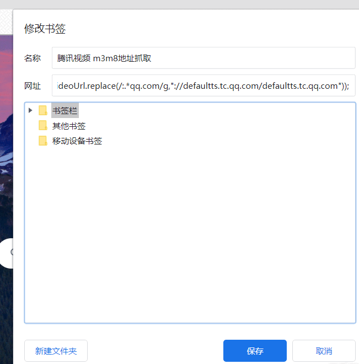Screen dimensions: 359x364
Task: Click the 其他书签 folder icon
Action: [43, 126]
